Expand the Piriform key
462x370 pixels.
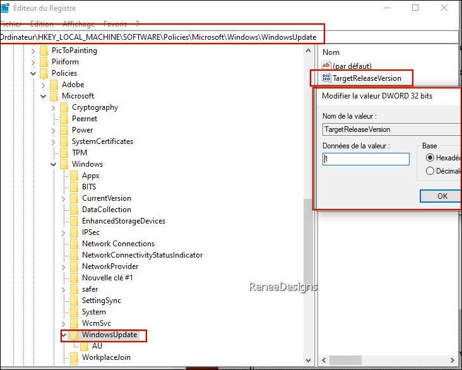coord(33,63)
